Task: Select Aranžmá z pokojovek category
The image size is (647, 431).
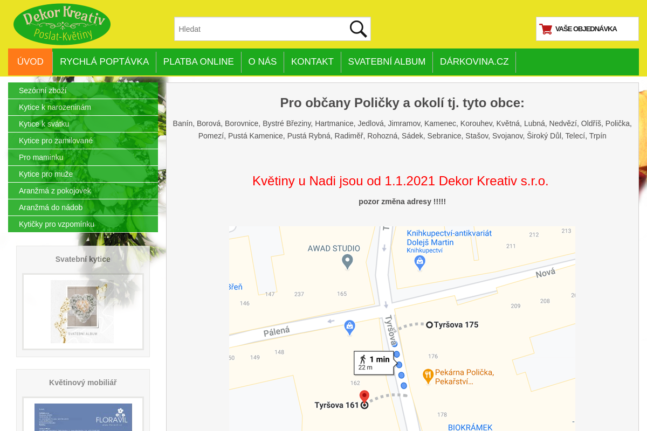Action: tap(83, 191)
